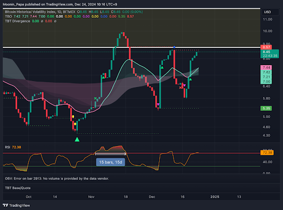This screenshot has width=283, height=210.
Task: Click the 40.00 level on the RSI scale
Action: click(x=268, y=162)
